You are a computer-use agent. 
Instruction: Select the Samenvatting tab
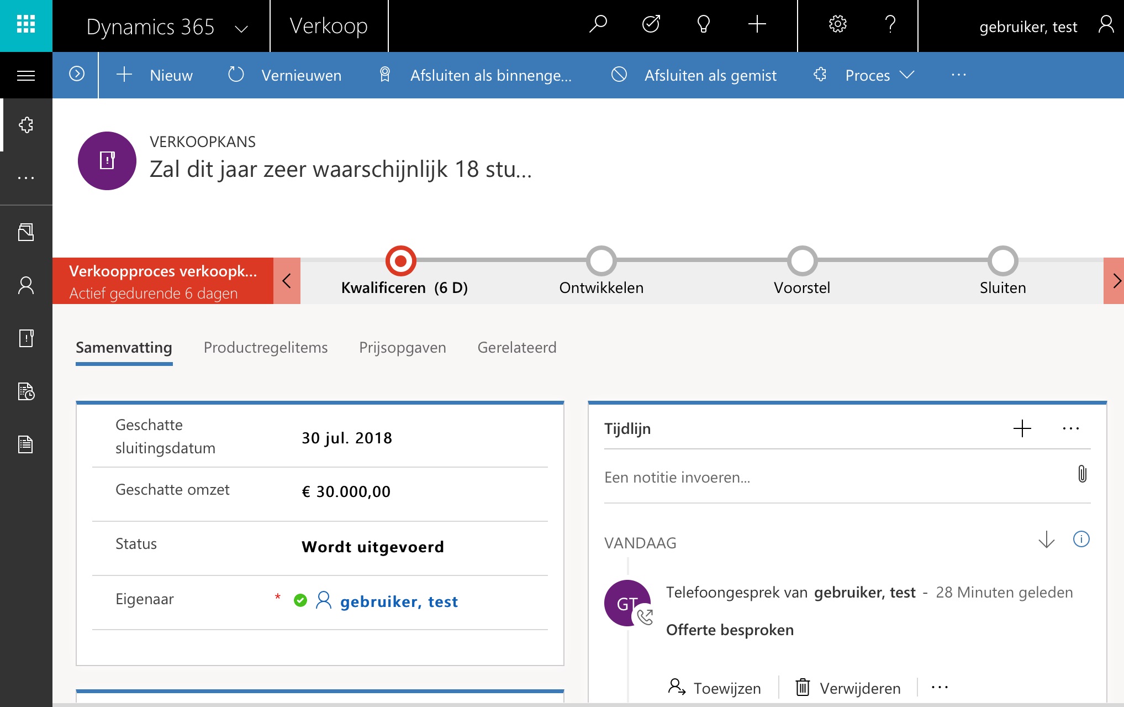click(124, 347)
